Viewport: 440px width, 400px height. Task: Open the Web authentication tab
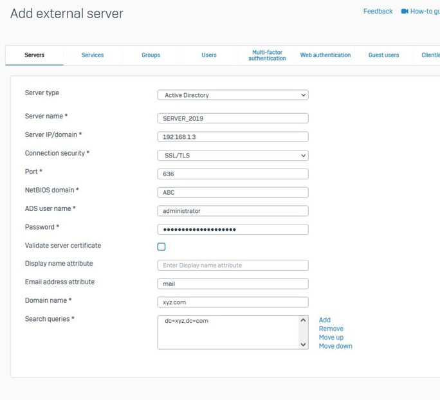(325, 55)
